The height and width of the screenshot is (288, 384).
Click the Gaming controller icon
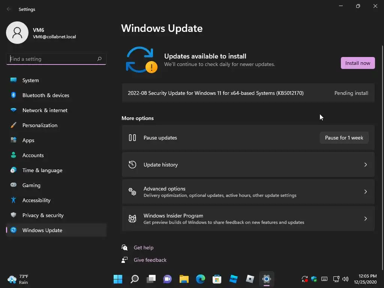pos(13,185)
